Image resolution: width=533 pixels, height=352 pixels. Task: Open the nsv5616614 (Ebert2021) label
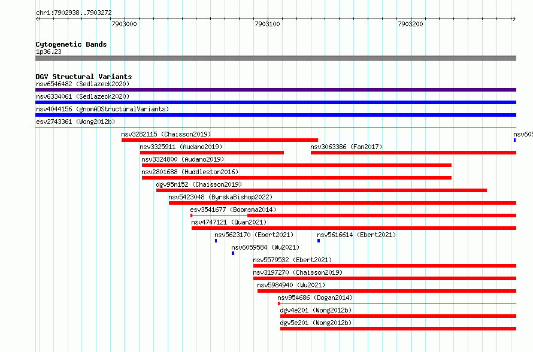(x=356, y=235)
